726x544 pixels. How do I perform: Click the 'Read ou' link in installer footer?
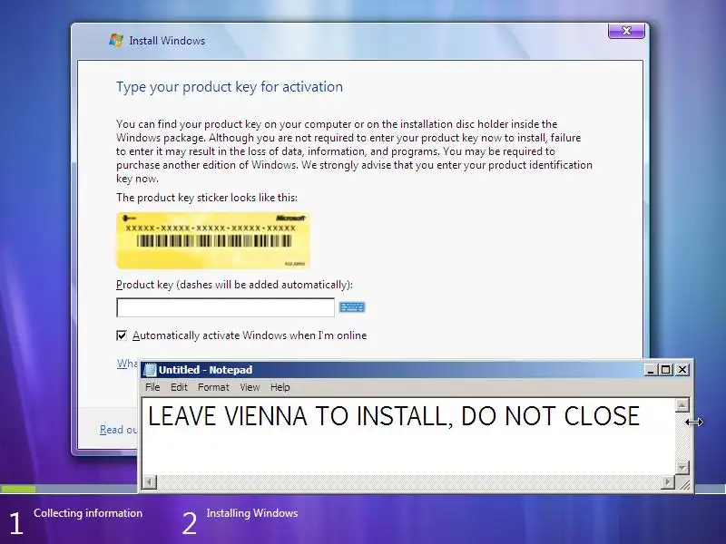click(x=119, y=430)
